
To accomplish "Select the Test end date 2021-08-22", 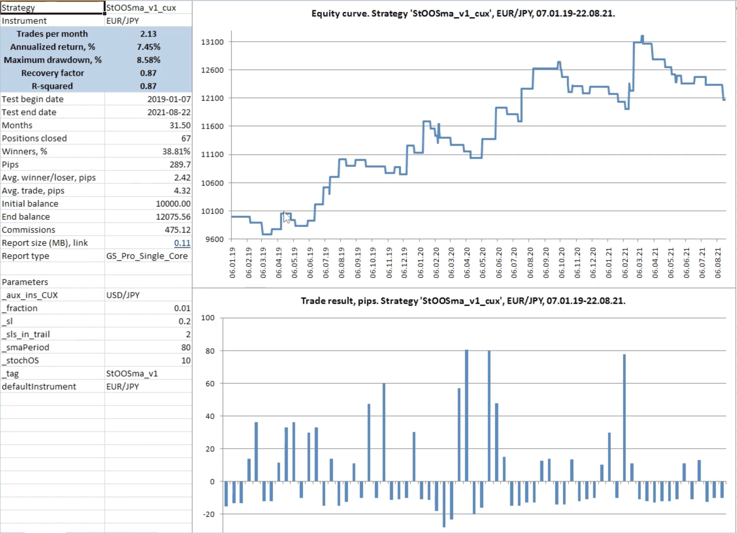I will click(x=148, y=112).
